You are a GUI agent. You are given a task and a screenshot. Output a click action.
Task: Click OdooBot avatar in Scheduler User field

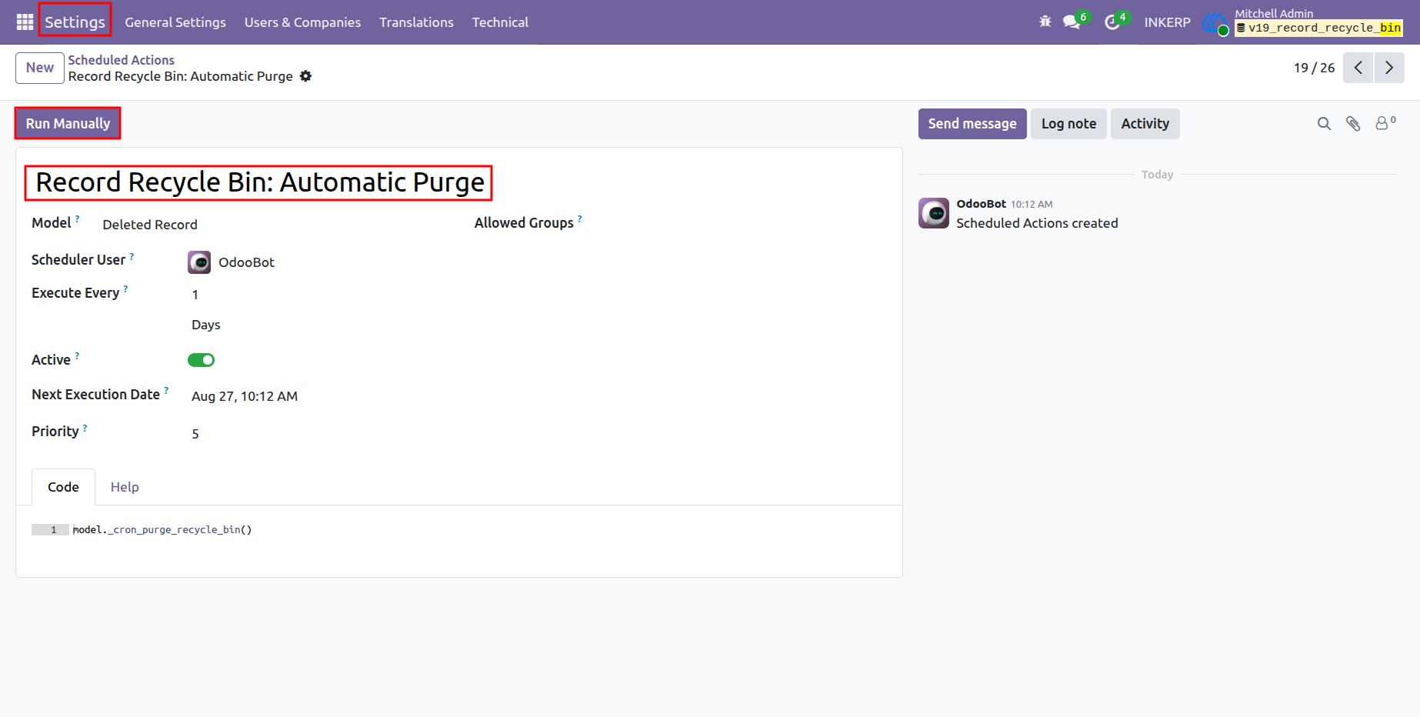(x=199, y=262)
